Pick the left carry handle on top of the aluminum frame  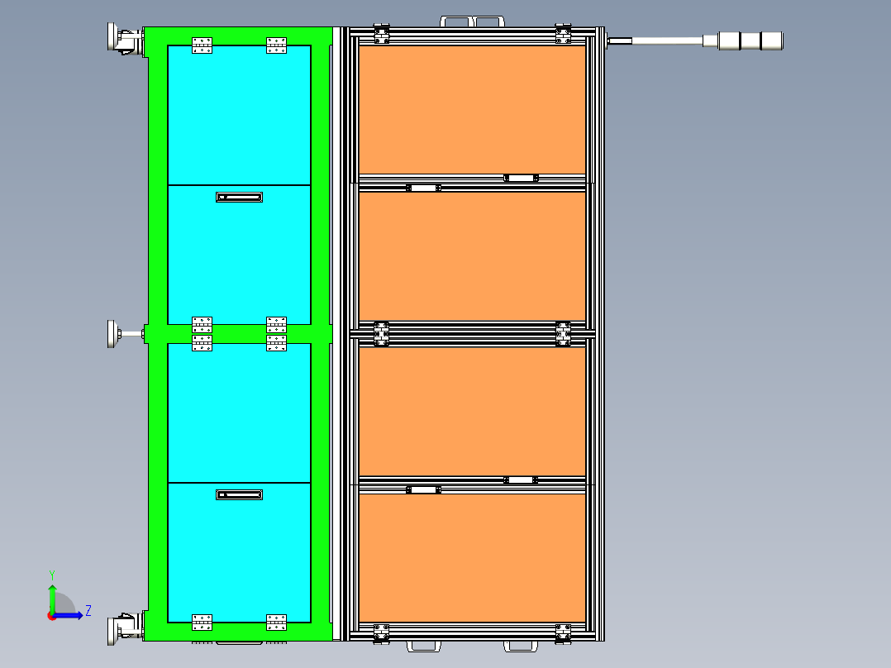pyautogui.click(x=455, y=21)
